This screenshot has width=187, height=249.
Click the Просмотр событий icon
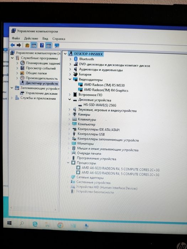pos(22,68)
